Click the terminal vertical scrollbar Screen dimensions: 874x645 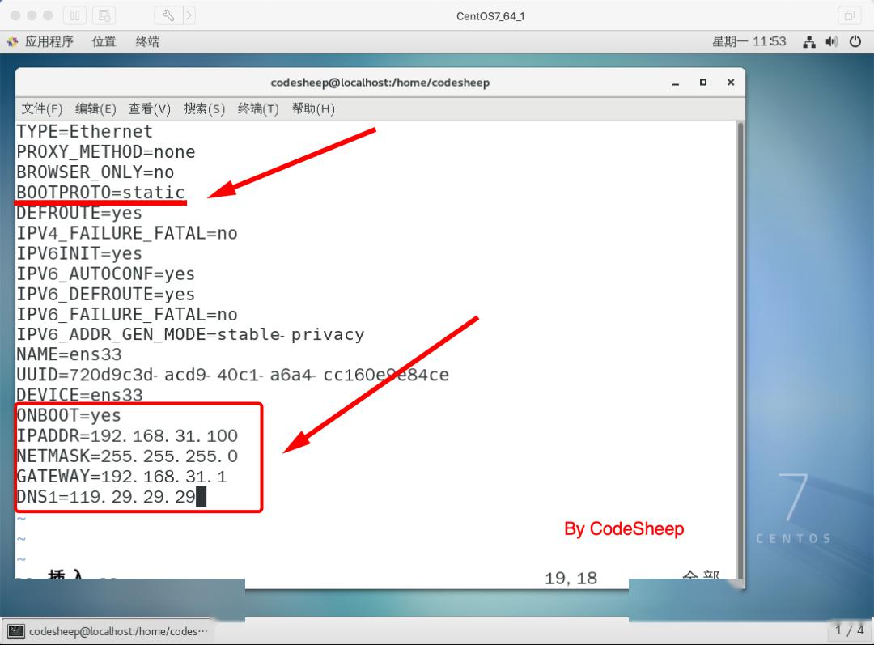[740, 349]
